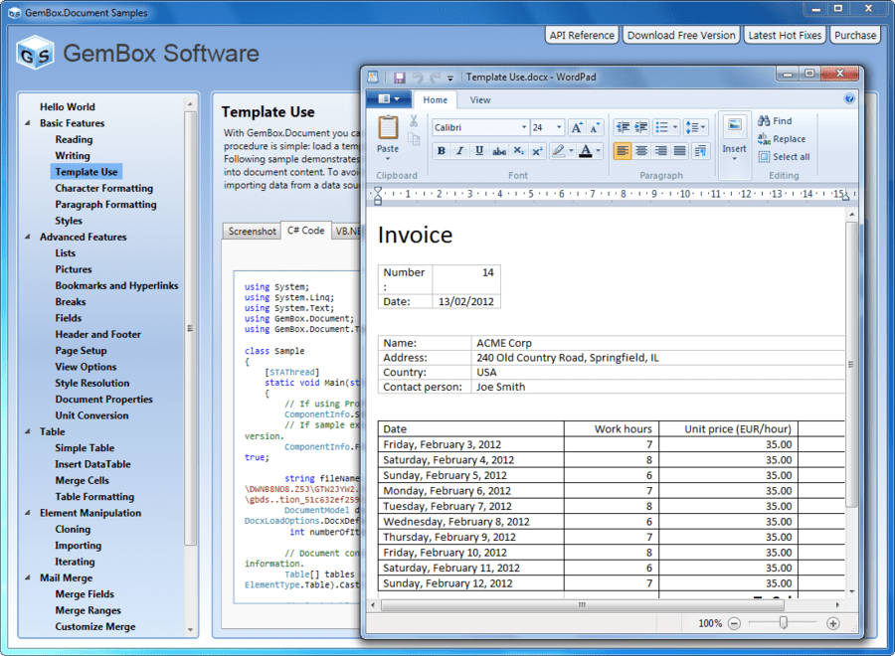
Task: Collapse the Basic Features tree branch
Action: [x=27, y=122]
